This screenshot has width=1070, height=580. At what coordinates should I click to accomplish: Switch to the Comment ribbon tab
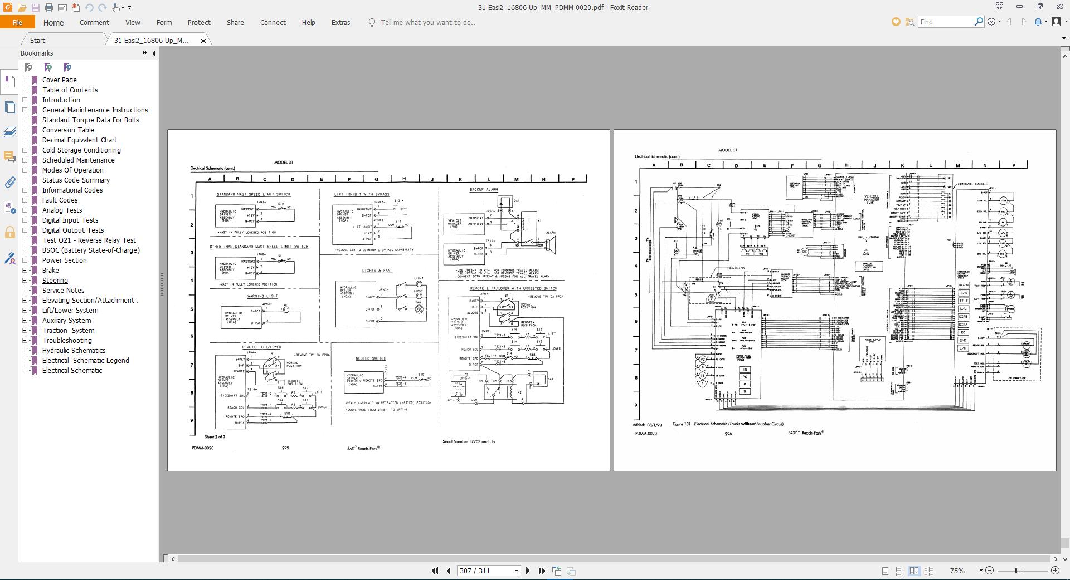(94, 22)
